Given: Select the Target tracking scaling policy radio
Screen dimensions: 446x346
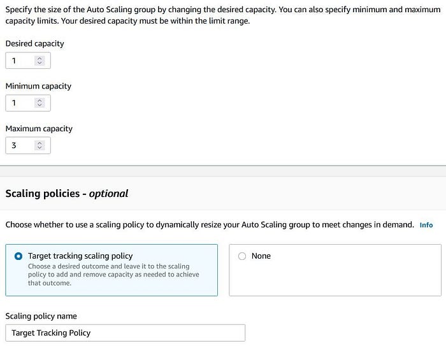Looking at the screenshot, I should pyautogui.click(x=18, y=256).
